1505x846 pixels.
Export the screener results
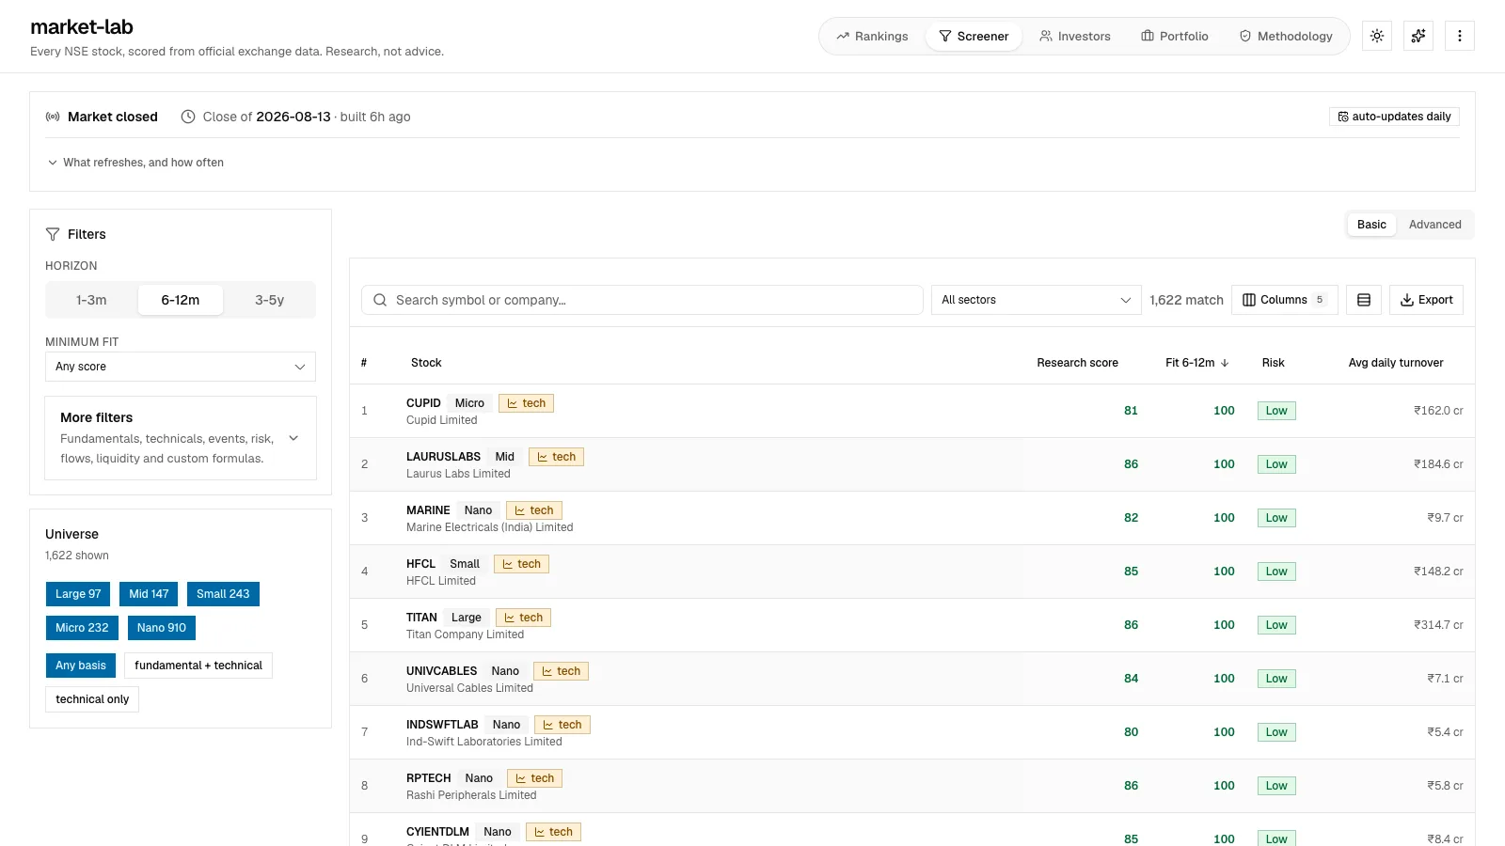pyautogui.click(x=1426, y=300)
